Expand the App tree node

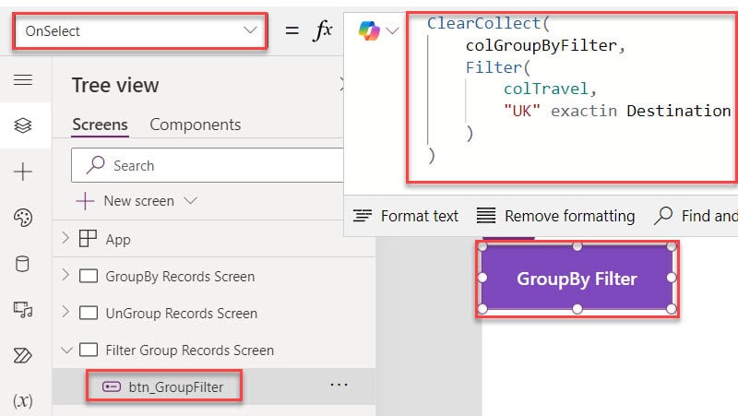click(65, 238)
